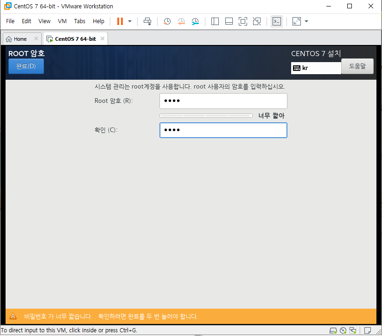The image size is (382, 336).
Task: Click the kr keyboard layout indicator
Action: [x=316, y=68]
